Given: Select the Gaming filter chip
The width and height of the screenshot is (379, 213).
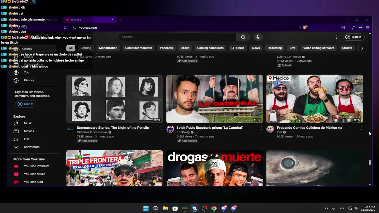Looking at the screenshot, I should [x=86, y=48].
